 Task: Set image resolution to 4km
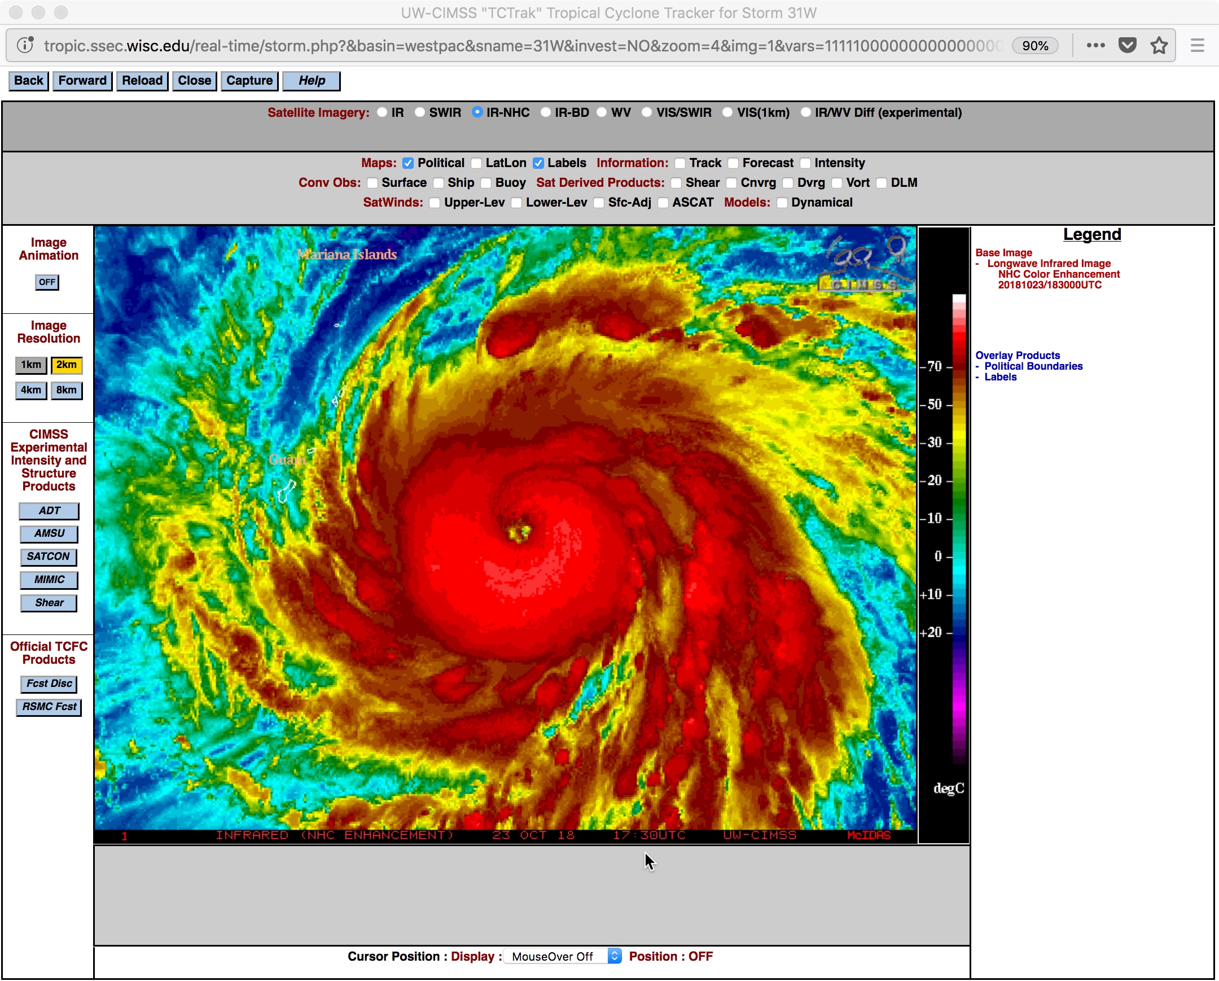tap(31, 391)
